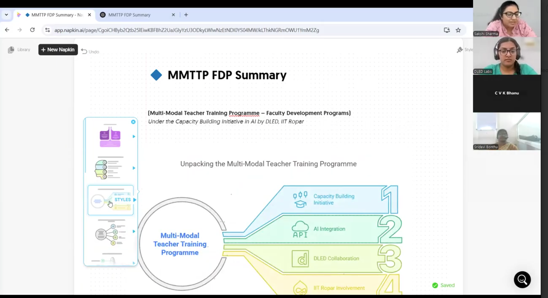This screenshot has width=548, height=298.
Task: Click the install app icon in address bar
Action: (447, 30)
